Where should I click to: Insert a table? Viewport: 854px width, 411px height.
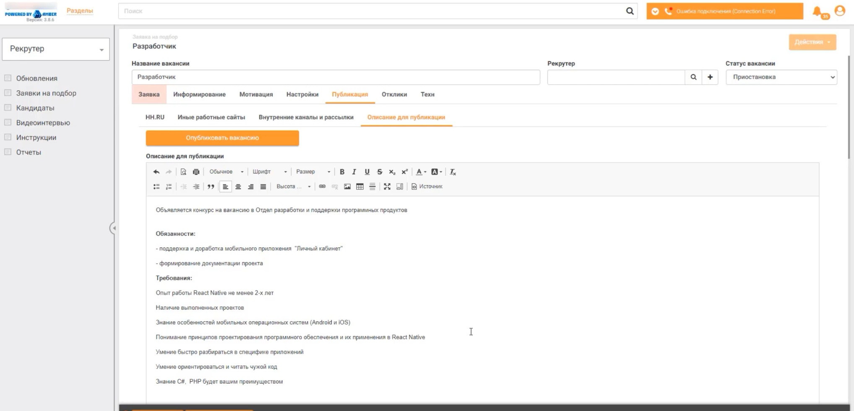pyautogui.click(x=360, y=186)
